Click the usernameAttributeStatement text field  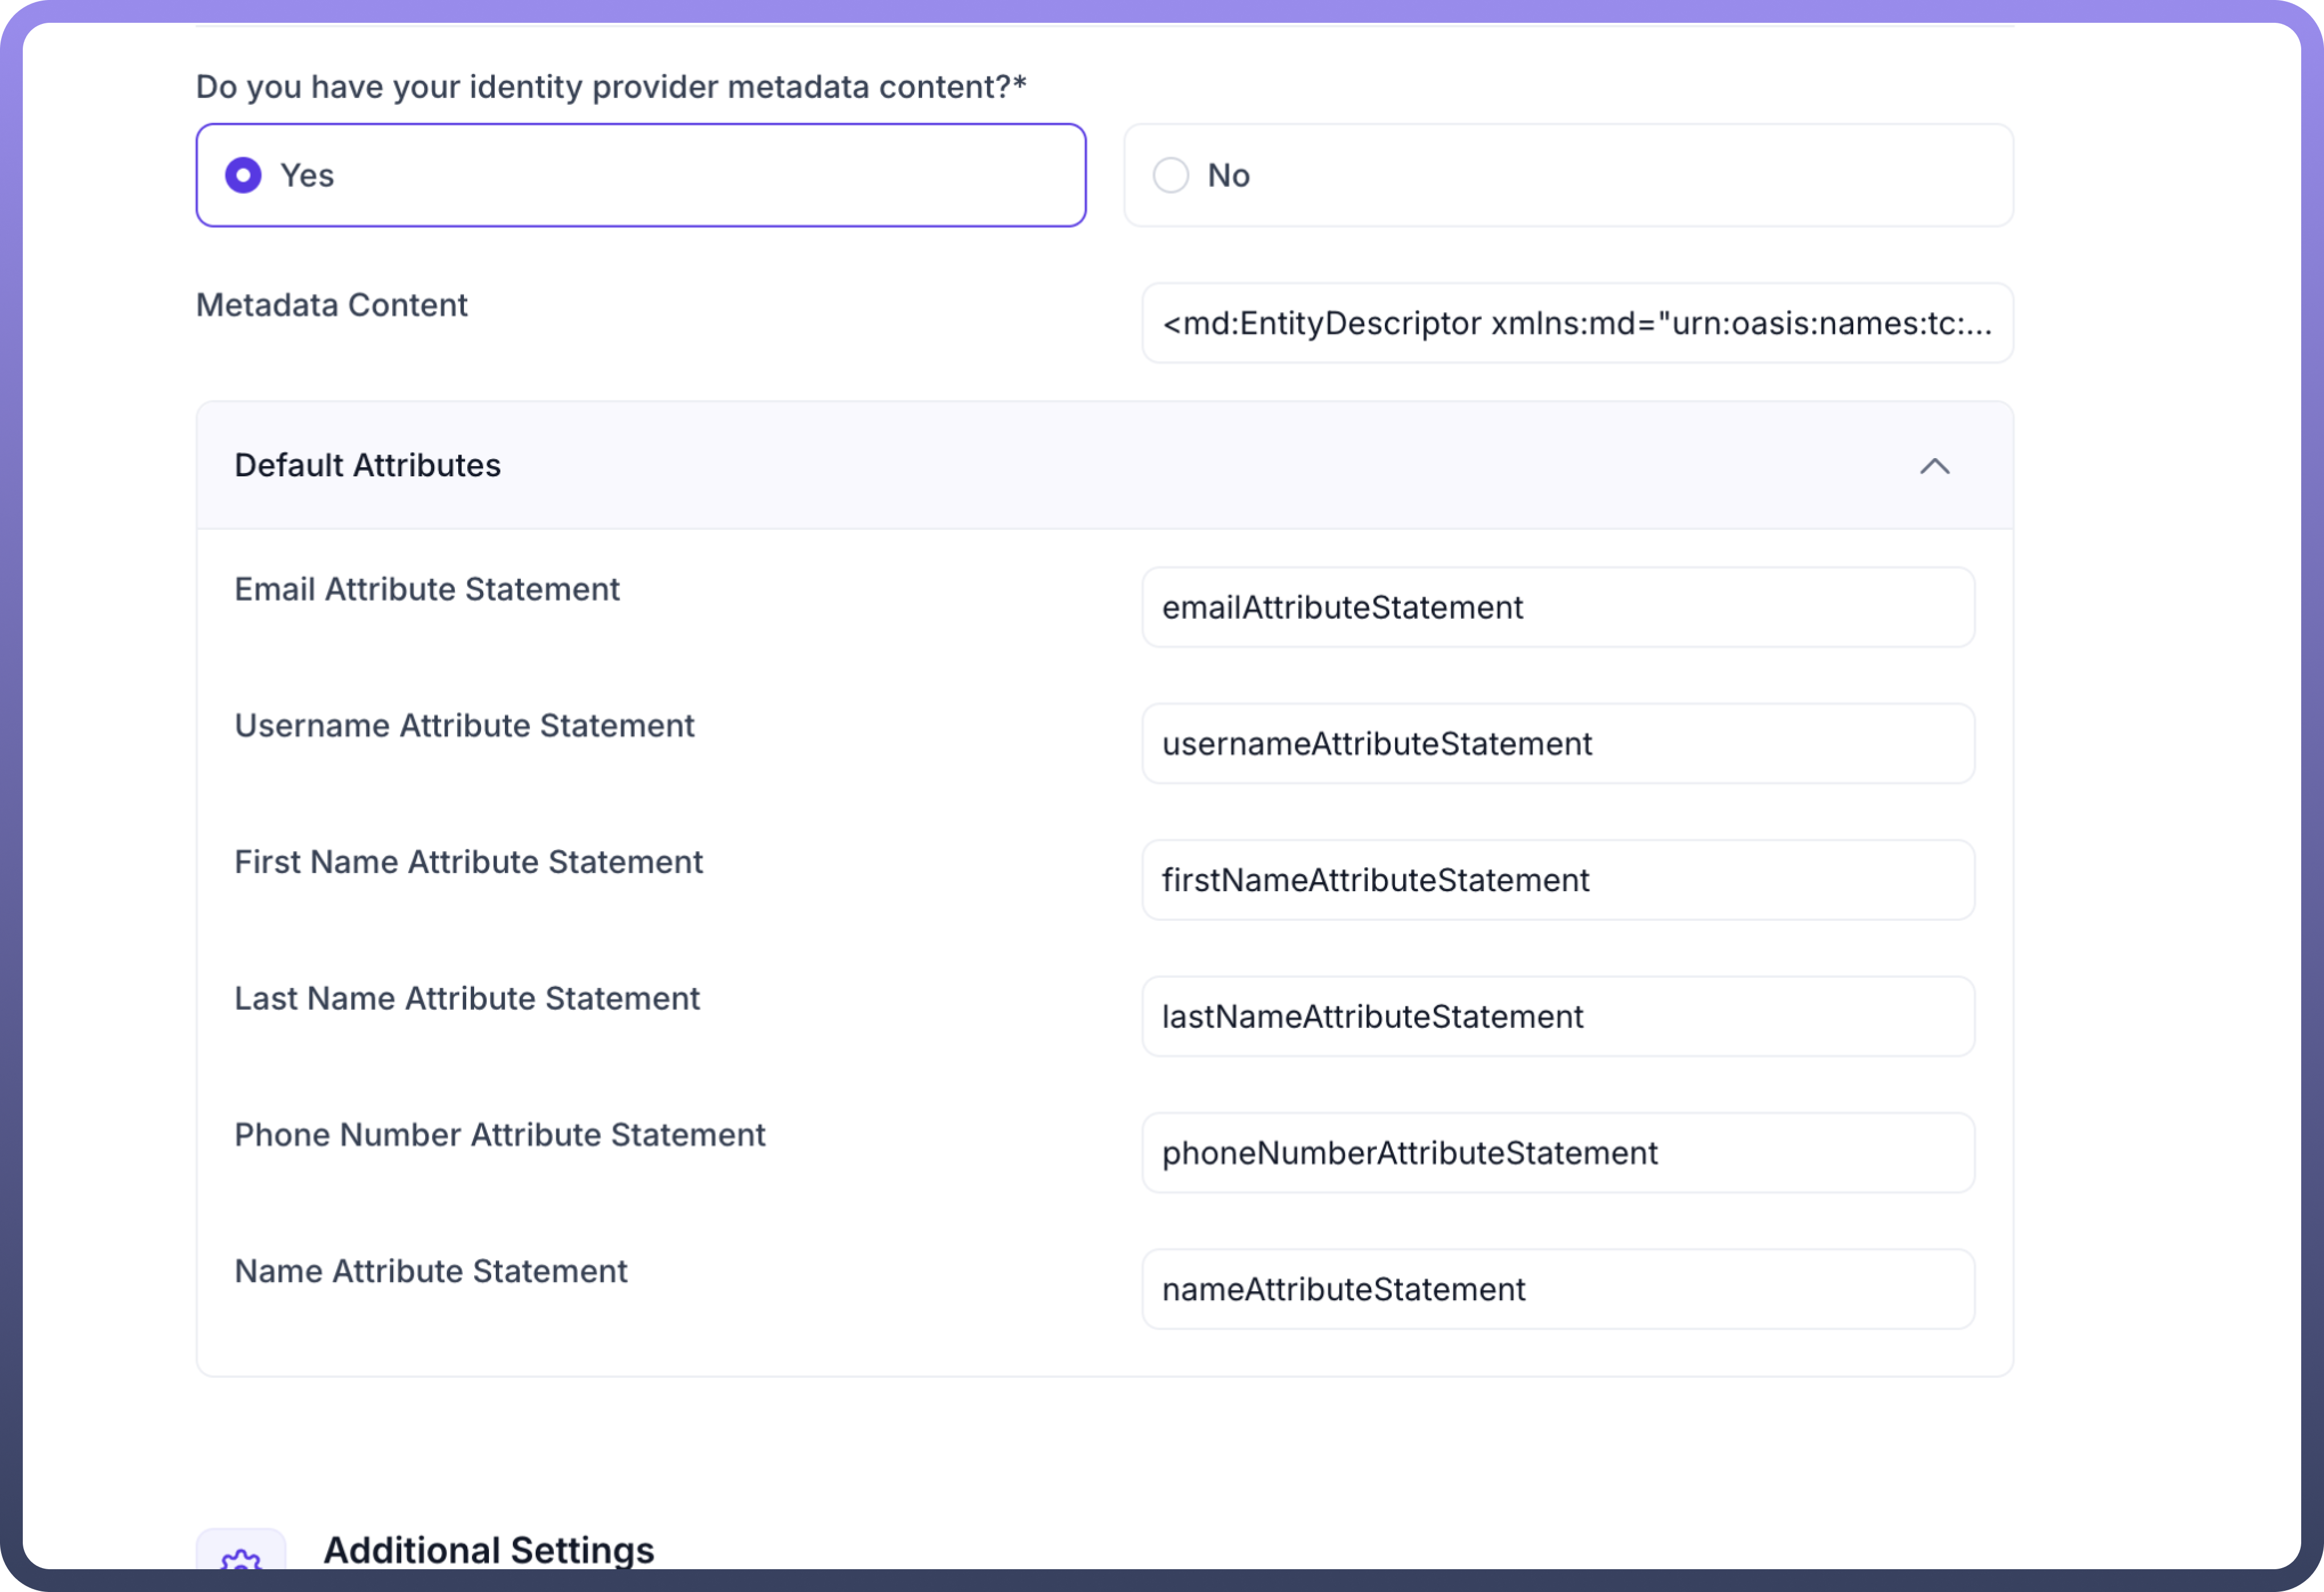tap(1557, 744)
